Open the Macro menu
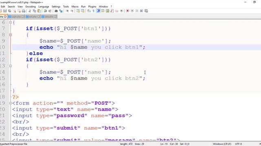 pyautogui.click(x=75, y=6)
